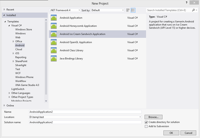Pick the Java Bindings Library icon
This screenshot has height=138, width=200.
coord(54,59)
